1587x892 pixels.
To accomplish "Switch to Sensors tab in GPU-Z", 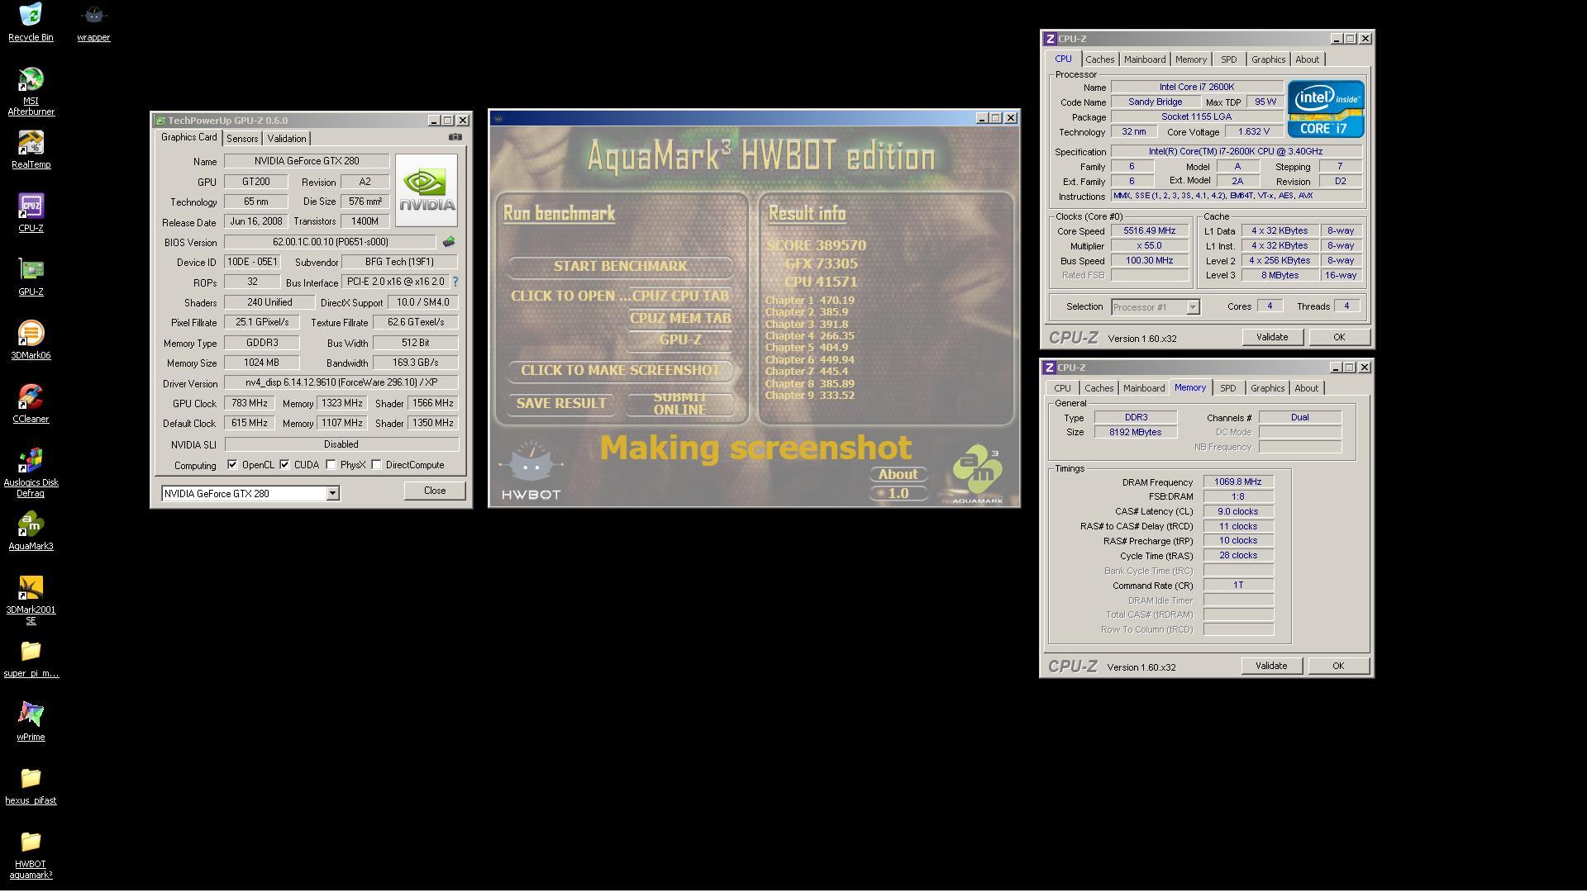I will (242, 139).
